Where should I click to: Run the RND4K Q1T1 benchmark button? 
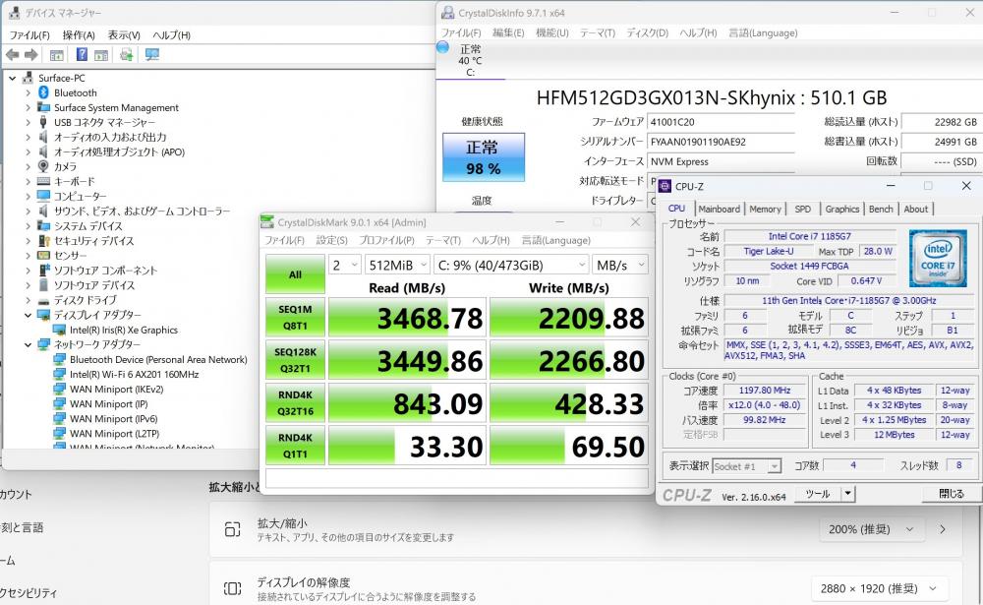[295, 446]
